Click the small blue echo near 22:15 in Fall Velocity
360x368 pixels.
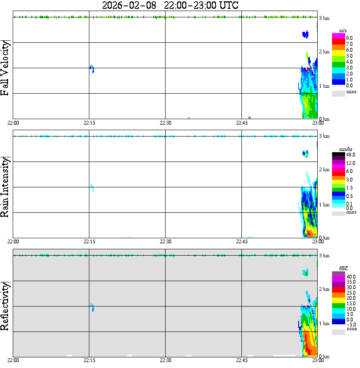click(x=92, y=69)
